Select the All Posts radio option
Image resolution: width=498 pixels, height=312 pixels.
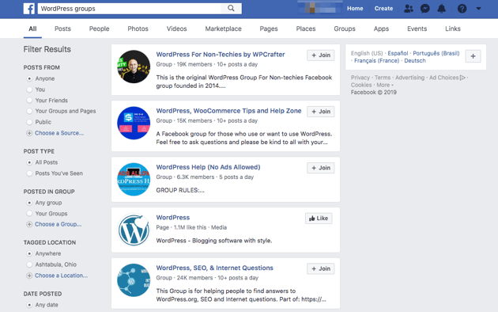tap(29, 162)
